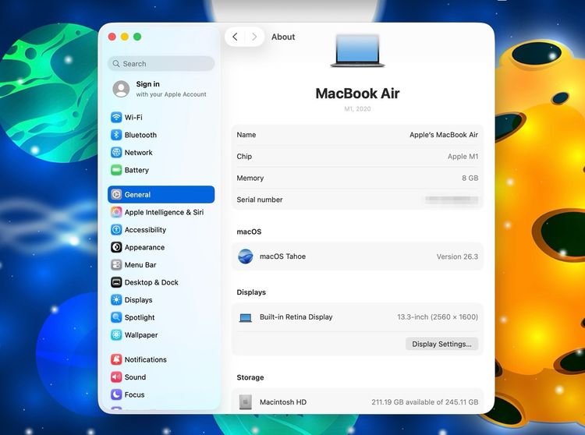This screenshot has height=435, width=585.
Task: Open Wallpaper label in sidebar
Action: tap(141, 334)
